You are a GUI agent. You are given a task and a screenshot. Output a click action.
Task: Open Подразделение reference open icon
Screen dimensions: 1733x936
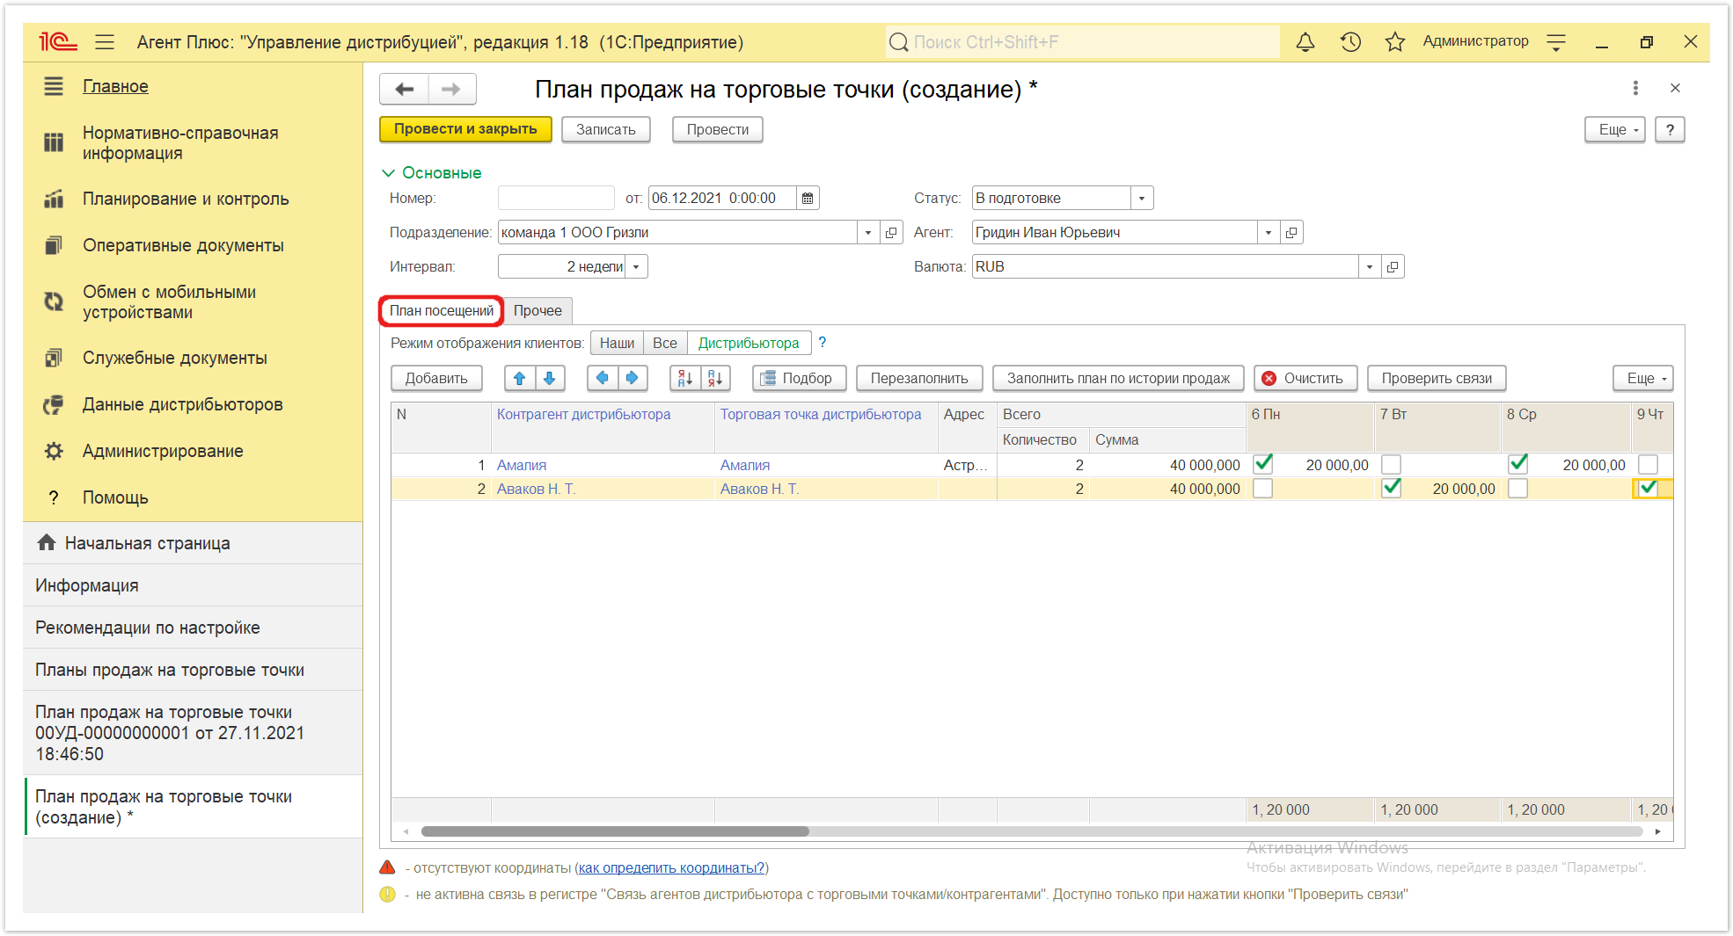tap(891, 232)
